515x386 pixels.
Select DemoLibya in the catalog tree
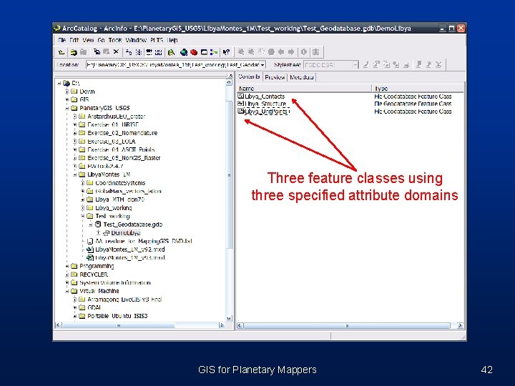click(125, 233)
